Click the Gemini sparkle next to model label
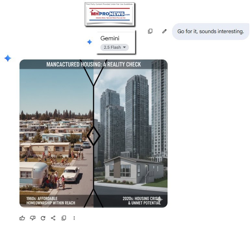251x232 pixels. tap(90, 42)
